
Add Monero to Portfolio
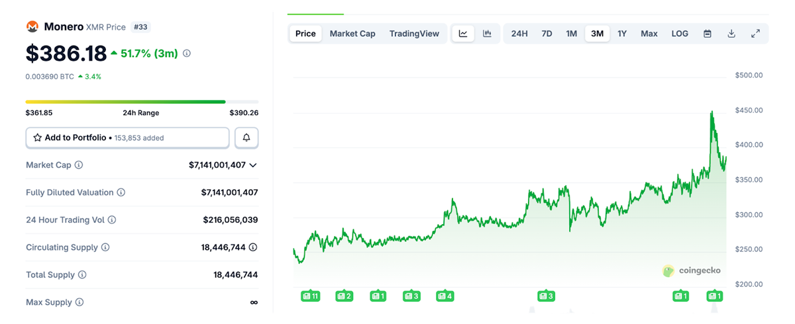click(127, 138)
